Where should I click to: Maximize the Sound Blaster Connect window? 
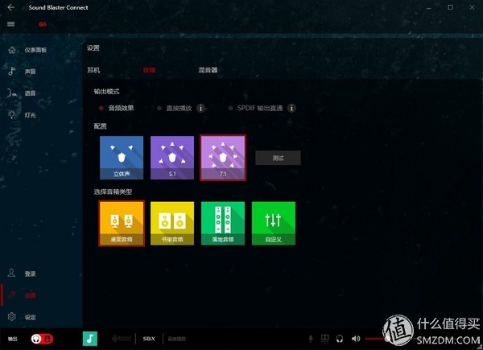tap(450, 7)
